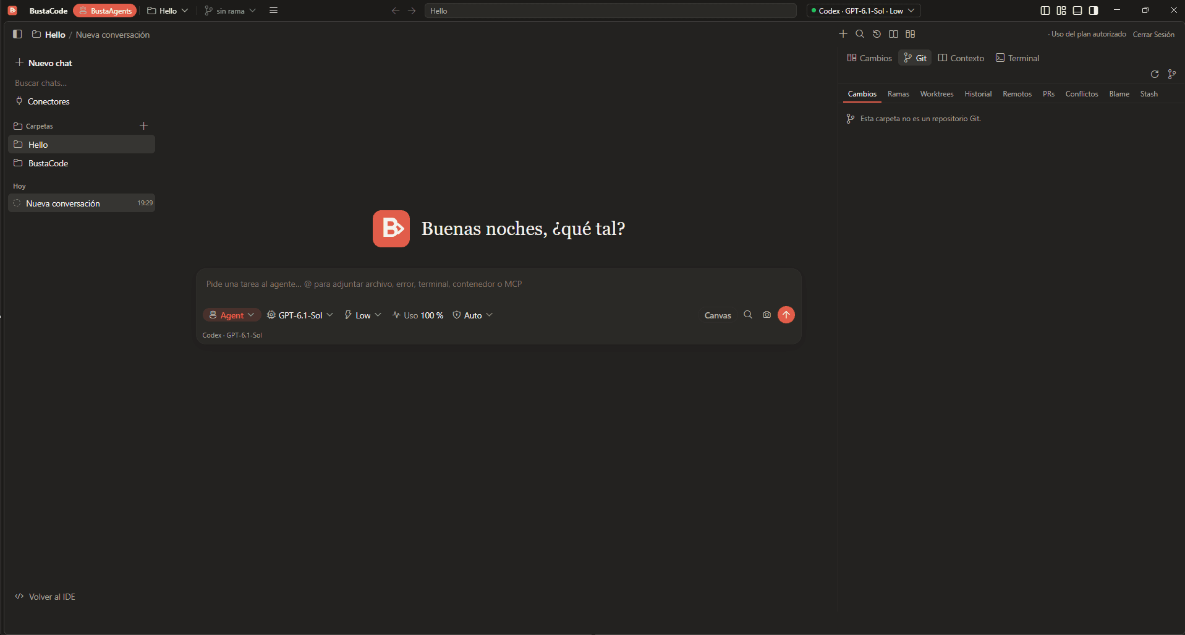
Task: Open the Ramas Git sub-tab
Action: 898,94
